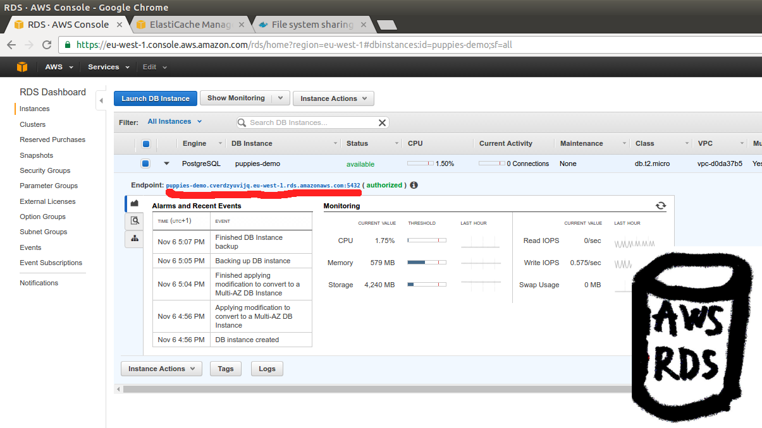Collapse the RDS sidebar with the arrow handle
762x428 pixels.
pos(101,100)
